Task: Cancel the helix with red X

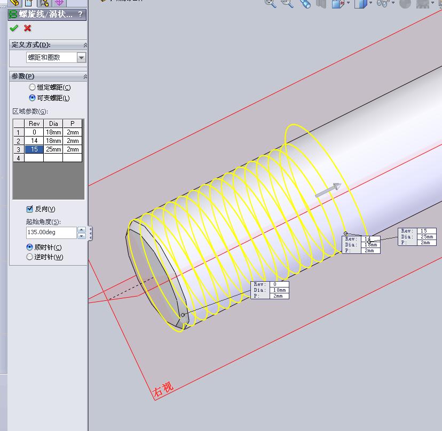Action: tap(27, 28)
